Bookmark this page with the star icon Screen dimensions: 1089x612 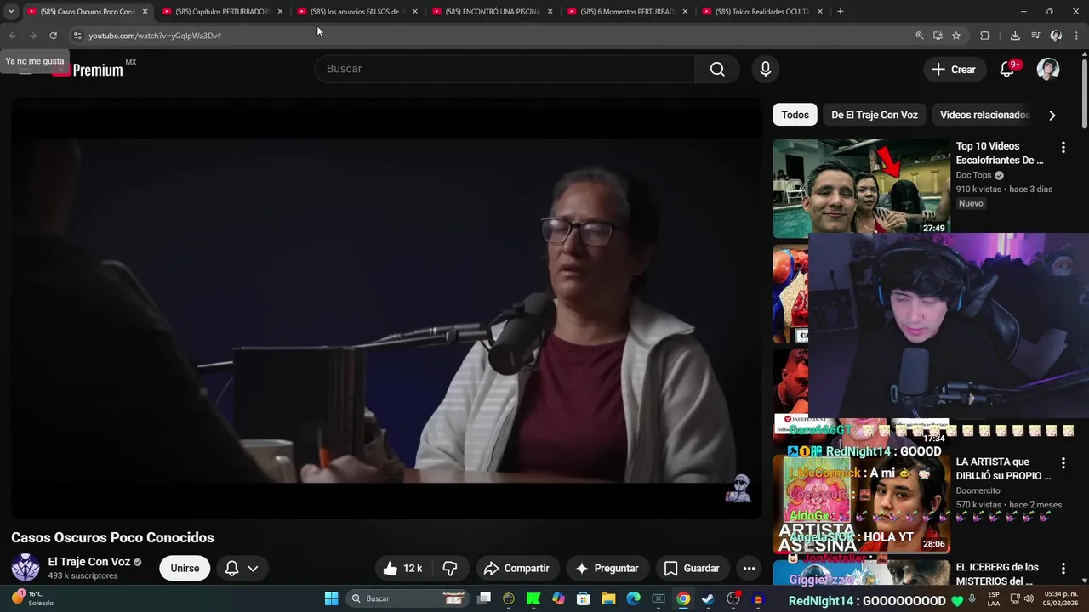point(956,36)
